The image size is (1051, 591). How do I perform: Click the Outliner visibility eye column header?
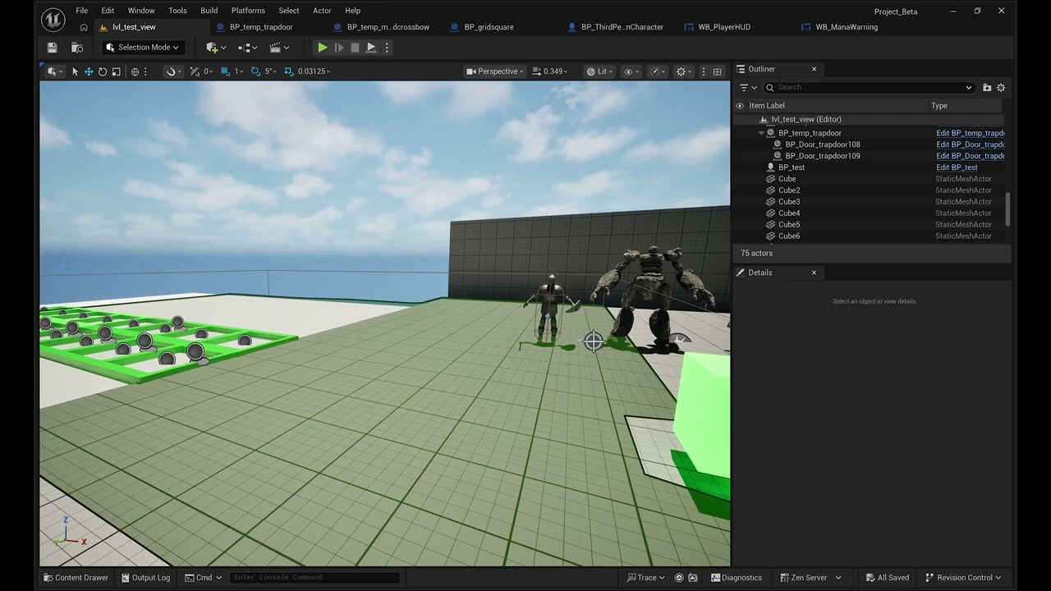pyautogui.click(x=740, y=106)
